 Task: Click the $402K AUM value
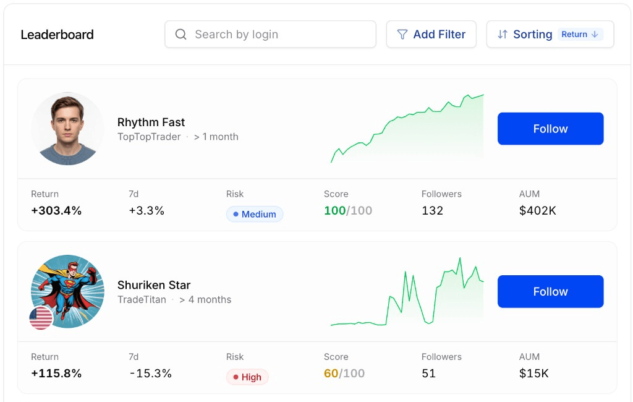click(538, 210)
